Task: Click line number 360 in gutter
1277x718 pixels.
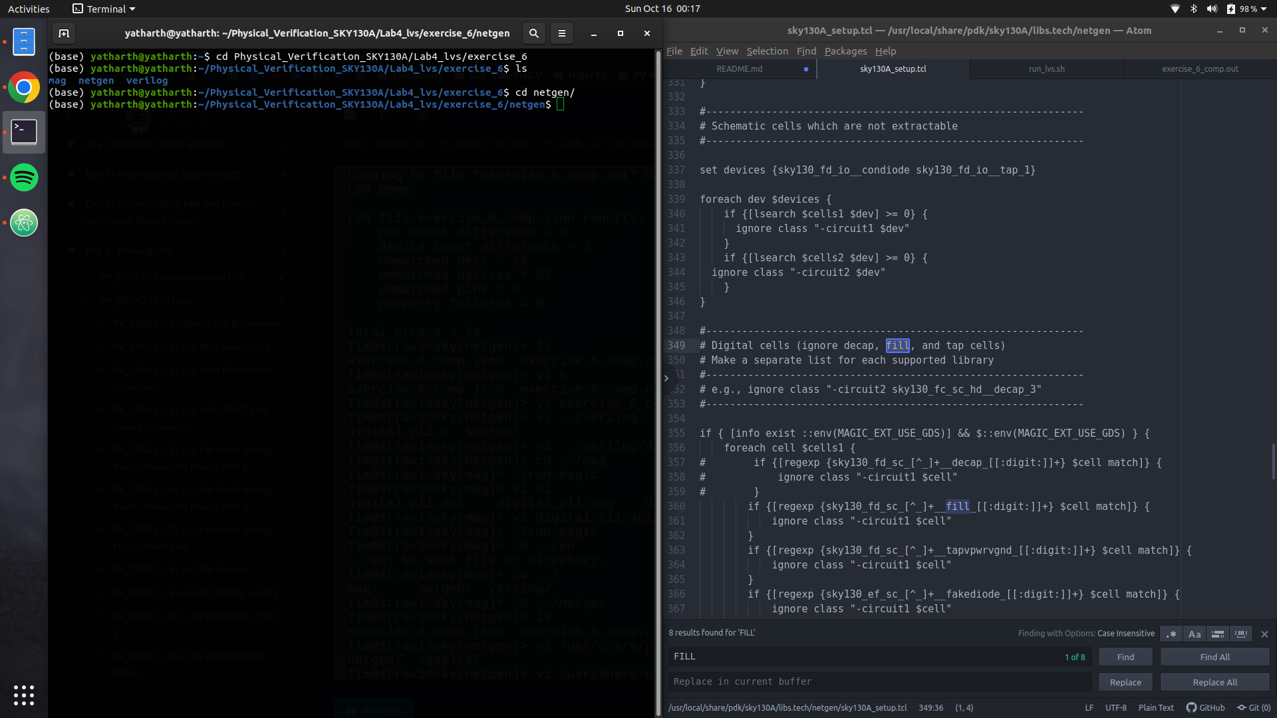Action: point(676,507)
